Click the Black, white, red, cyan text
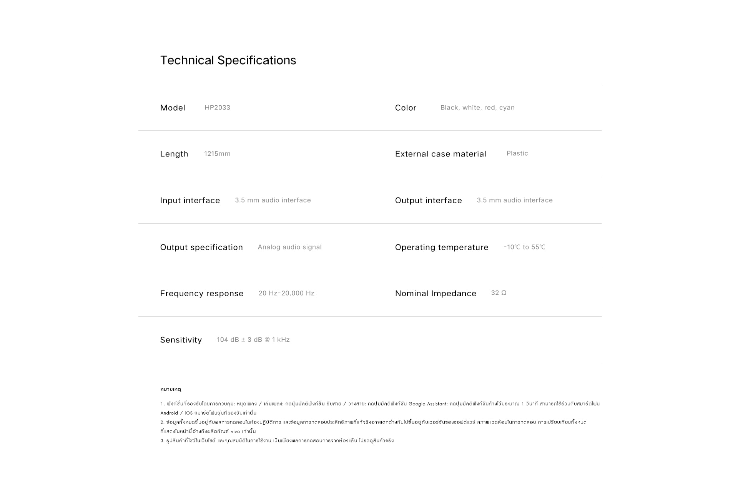 [x=477, y=108]
